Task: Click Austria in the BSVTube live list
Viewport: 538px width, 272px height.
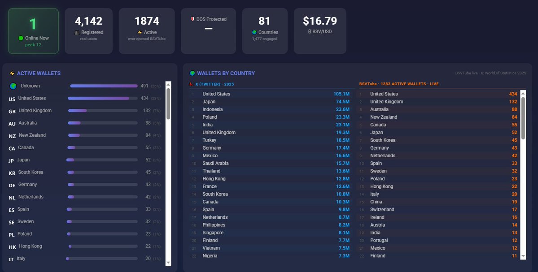Action: tap(377, 225)
